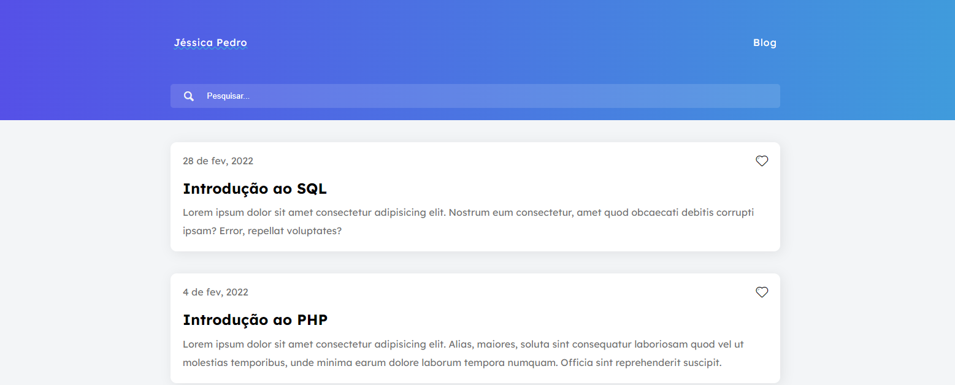Screen dimensions: 955x385
Task: Click the date 4 de fev, 2022
Action: pyautogui.click(x=215, y=292)
